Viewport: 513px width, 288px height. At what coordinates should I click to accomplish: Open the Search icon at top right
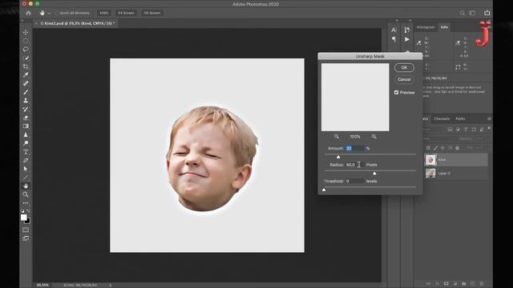(x=462, y=13)
